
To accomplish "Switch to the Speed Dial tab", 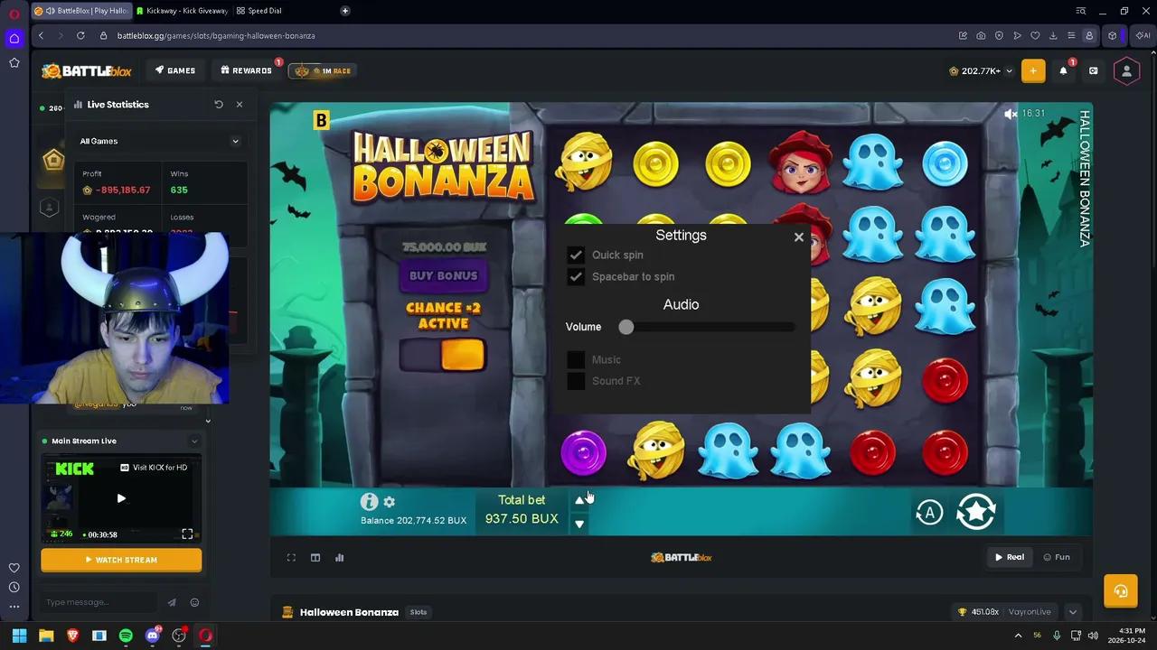I will click(259, 11).
